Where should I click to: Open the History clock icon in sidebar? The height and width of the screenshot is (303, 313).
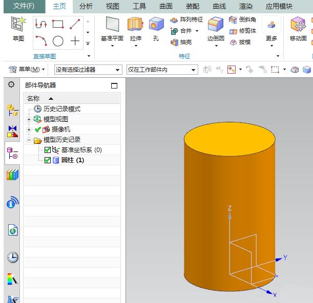coord(12,257)
